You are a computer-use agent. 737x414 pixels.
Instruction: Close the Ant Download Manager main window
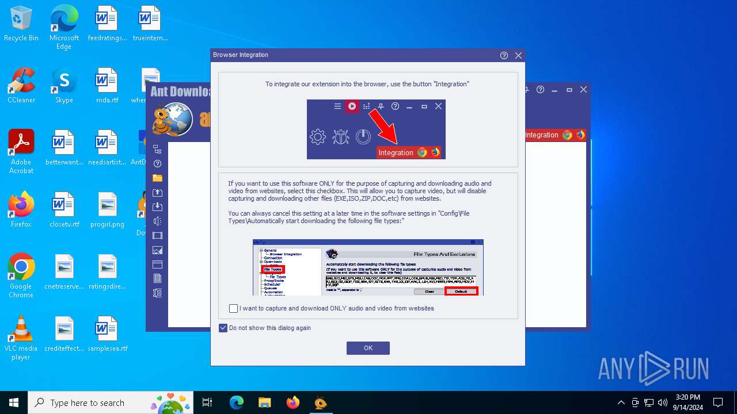tap(583, 90)
